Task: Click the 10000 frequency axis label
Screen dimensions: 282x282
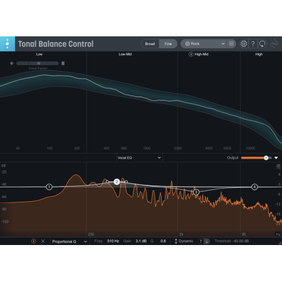Action: point(250,149)
